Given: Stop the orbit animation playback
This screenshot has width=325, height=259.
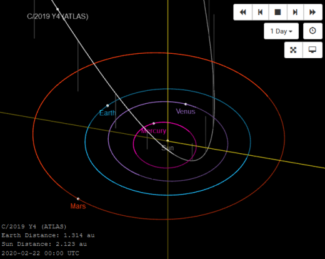Looking at the screenshot, I should [277, 12].
